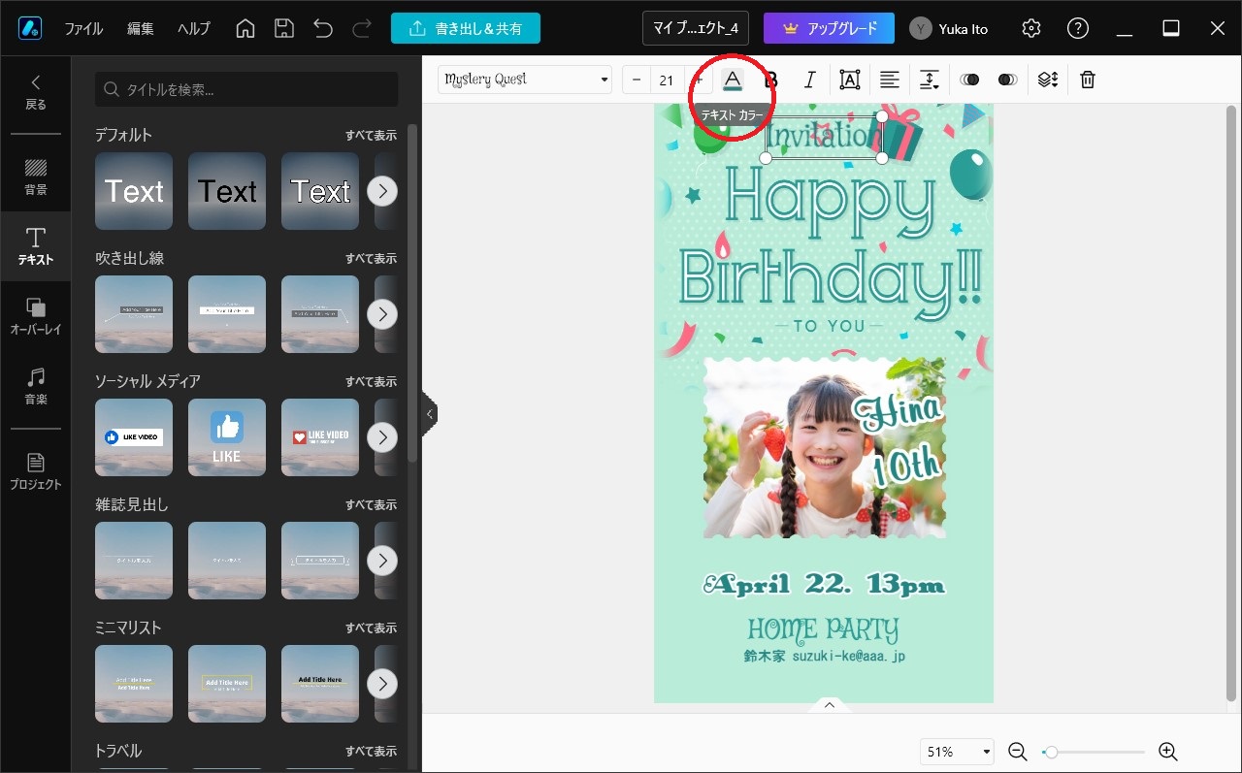Undo the last action
Viewport: 1242px width, 773px height.
(x=323, y=29)
